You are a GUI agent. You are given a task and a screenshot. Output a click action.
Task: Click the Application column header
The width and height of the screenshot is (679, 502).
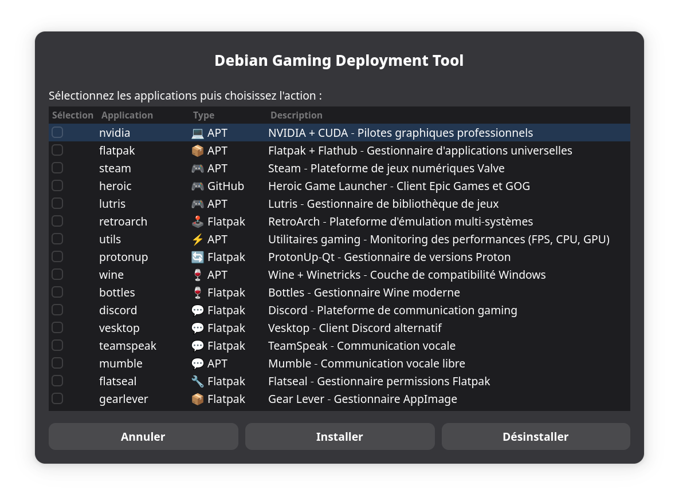tap(127, 115)
